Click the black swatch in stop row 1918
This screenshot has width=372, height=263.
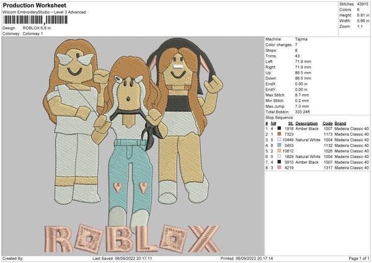click(279, 128)
